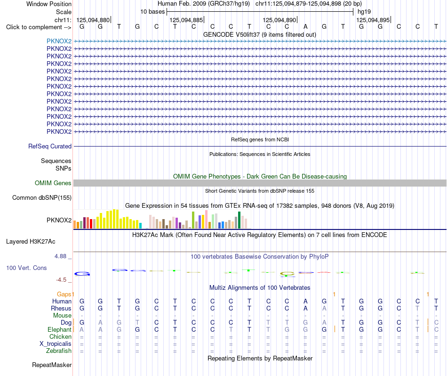Click the Window Position label

[x=49, y=4]
